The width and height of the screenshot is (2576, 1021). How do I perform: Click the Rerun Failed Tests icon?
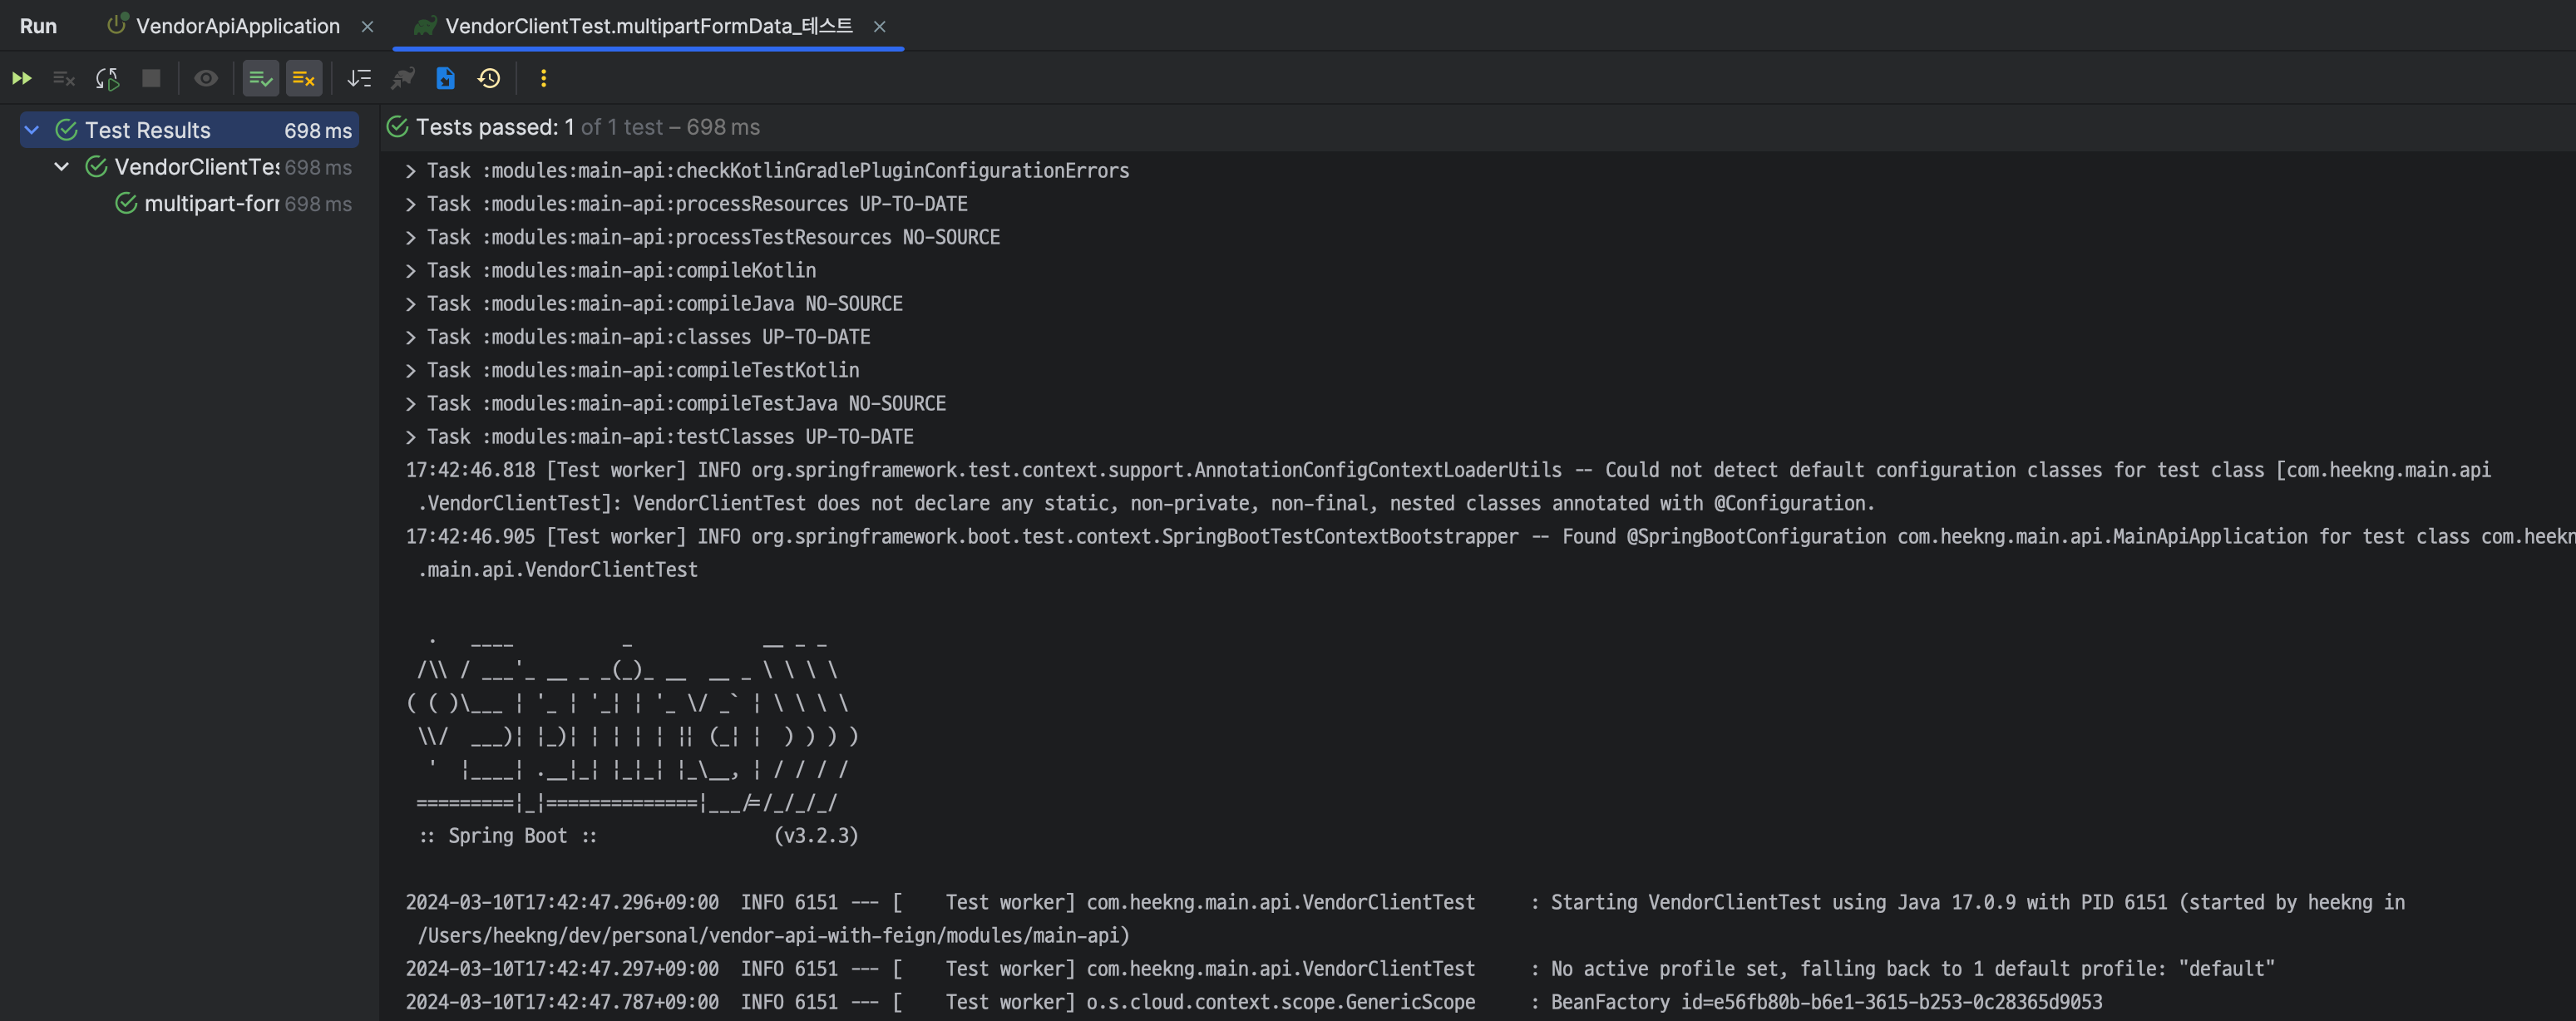tap(64, 78)
